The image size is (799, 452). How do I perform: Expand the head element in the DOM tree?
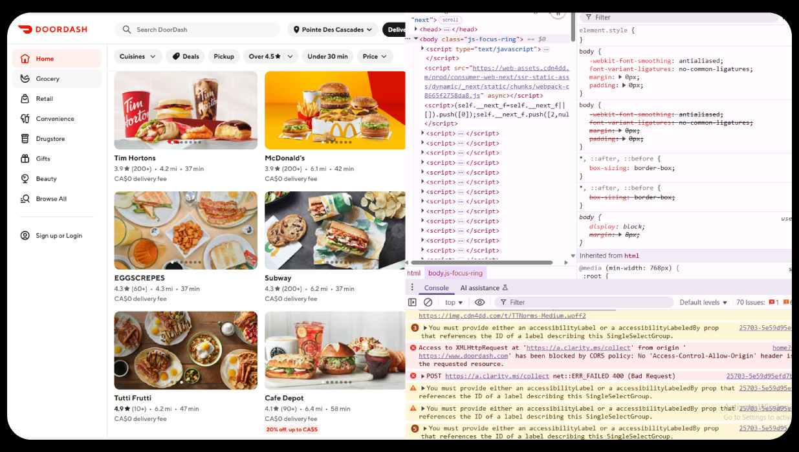click(x=417, y=29)
